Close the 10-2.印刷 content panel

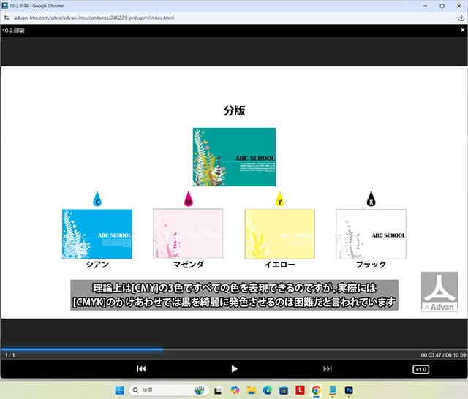click(x=461, y=31)
